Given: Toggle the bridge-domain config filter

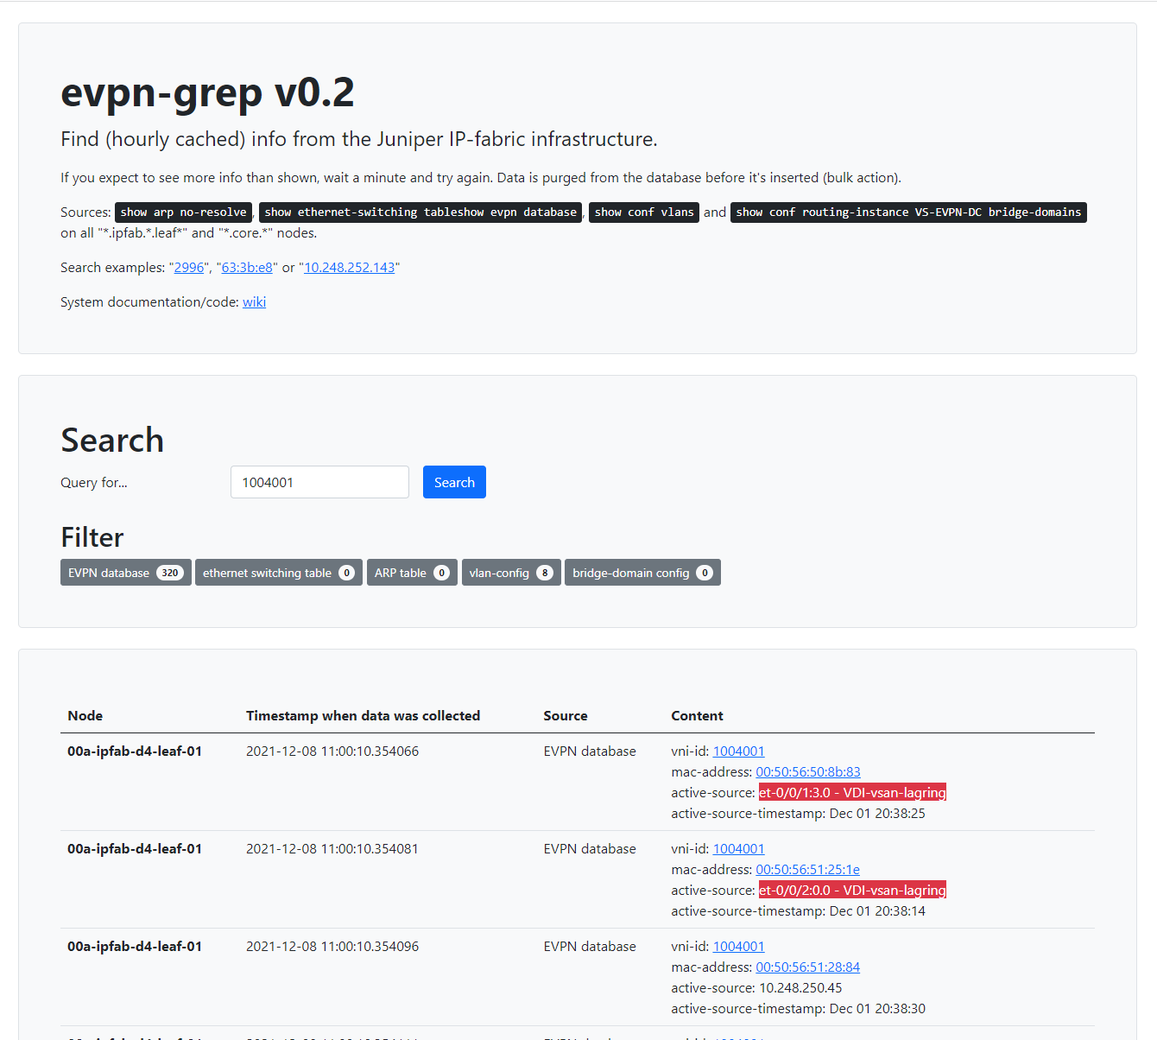Looking at the screenshot, I should [x=642, y=573].
